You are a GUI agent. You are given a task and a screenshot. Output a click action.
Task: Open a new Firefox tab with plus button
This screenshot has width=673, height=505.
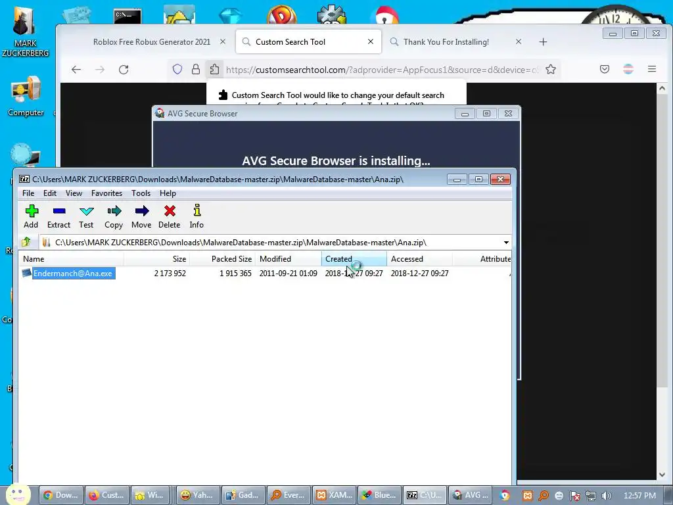pos(543,41)
